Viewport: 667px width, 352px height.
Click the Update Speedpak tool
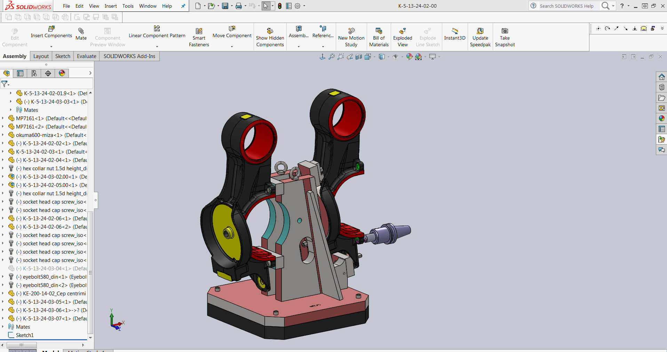pos(480,38)
